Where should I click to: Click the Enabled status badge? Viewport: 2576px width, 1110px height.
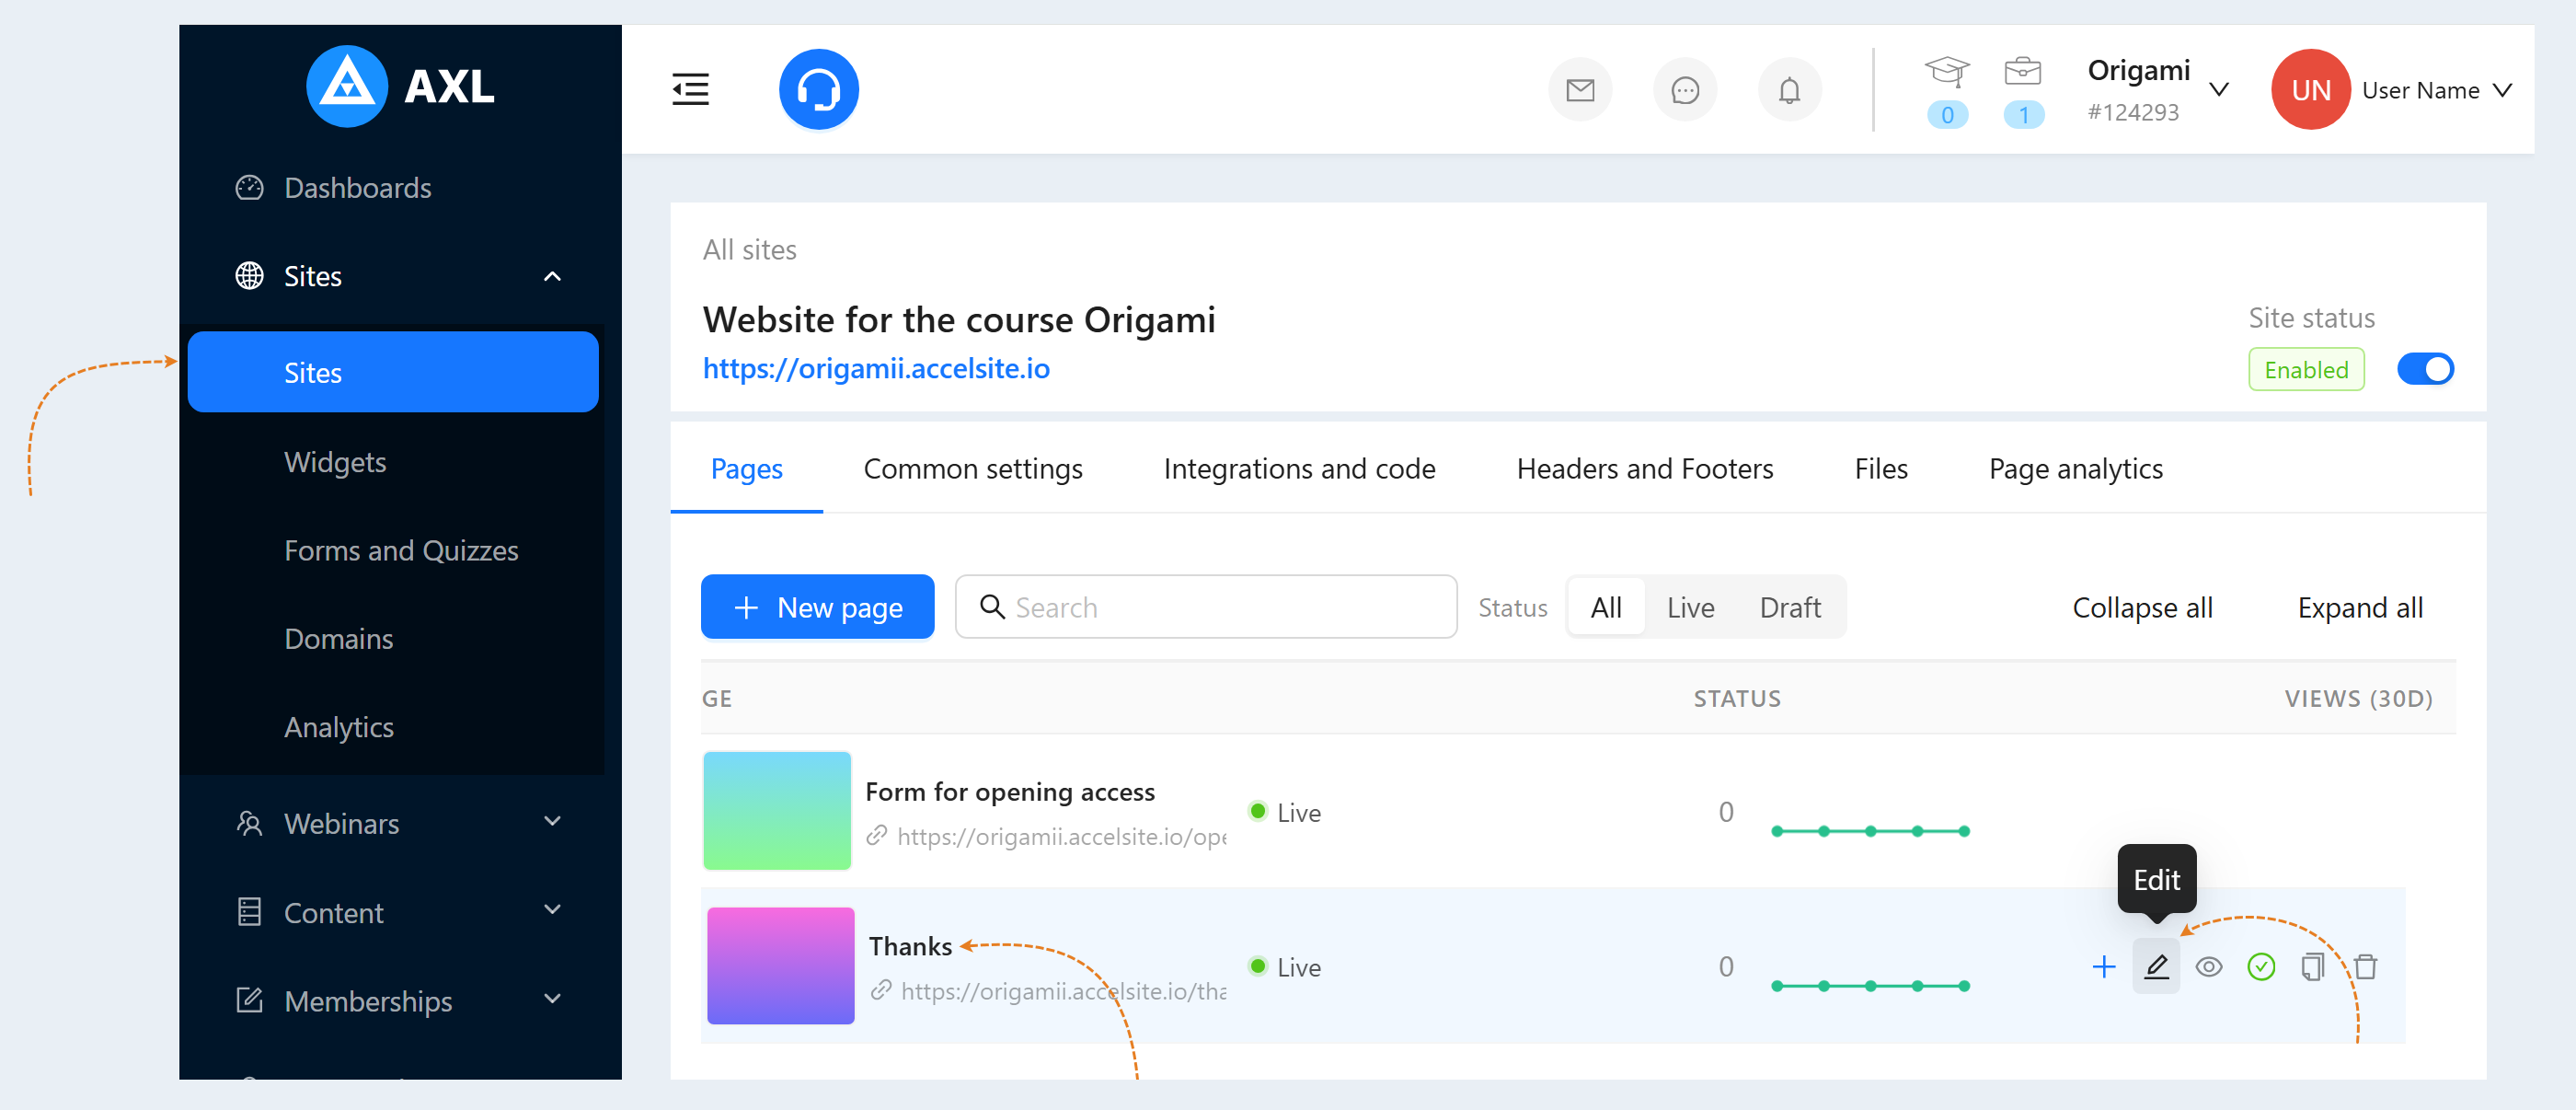click(x=2306, y=369)
